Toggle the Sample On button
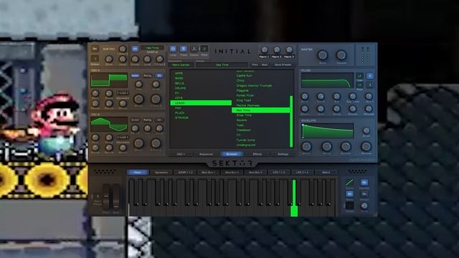This screenshot has width=459, height=258. pyautogui.click(x=135, y=49)
